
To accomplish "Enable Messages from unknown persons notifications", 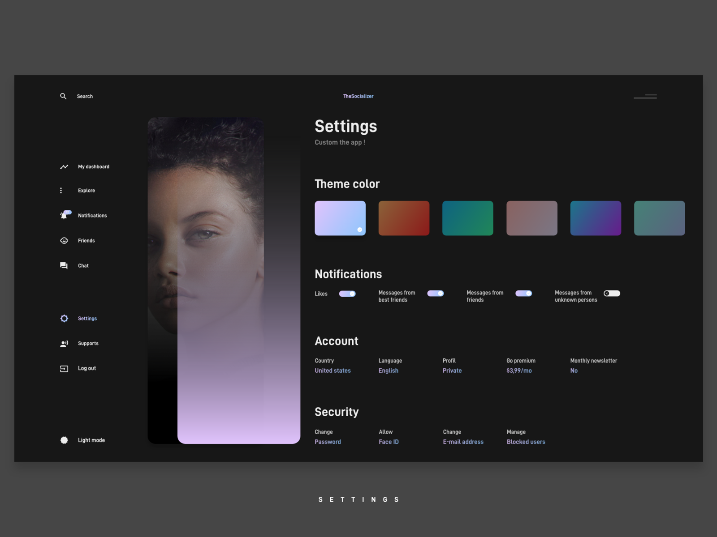I will [612, 293].
